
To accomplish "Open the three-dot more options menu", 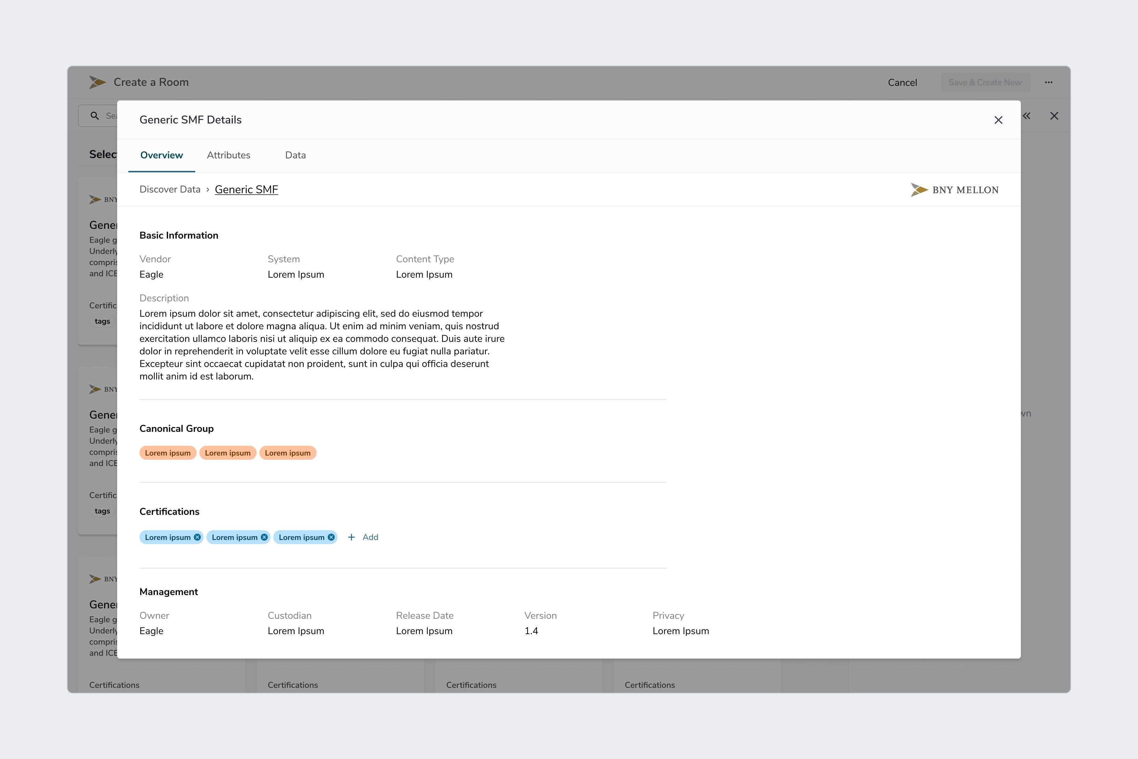I will pos(1048,82).
